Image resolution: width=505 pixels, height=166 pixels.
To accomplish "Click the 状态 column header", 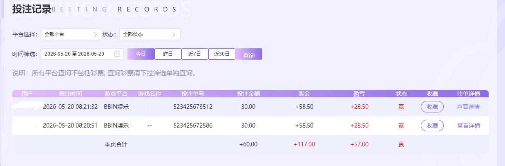I will pos(401,94).
